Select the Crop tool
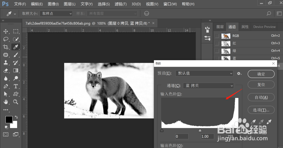Image resolution: width=283 pixels, height=148 pixels. pyautogui.click(x=6, y=47)
